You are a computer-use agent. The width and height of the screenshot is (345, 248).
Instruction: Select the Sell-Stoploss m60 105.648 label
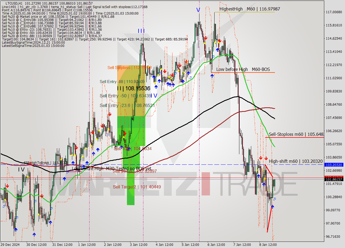[x=296, y=134]
